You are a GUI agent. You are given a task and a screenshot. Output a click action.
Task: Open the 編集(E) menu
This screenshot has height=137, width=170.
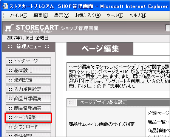[41, 15]
